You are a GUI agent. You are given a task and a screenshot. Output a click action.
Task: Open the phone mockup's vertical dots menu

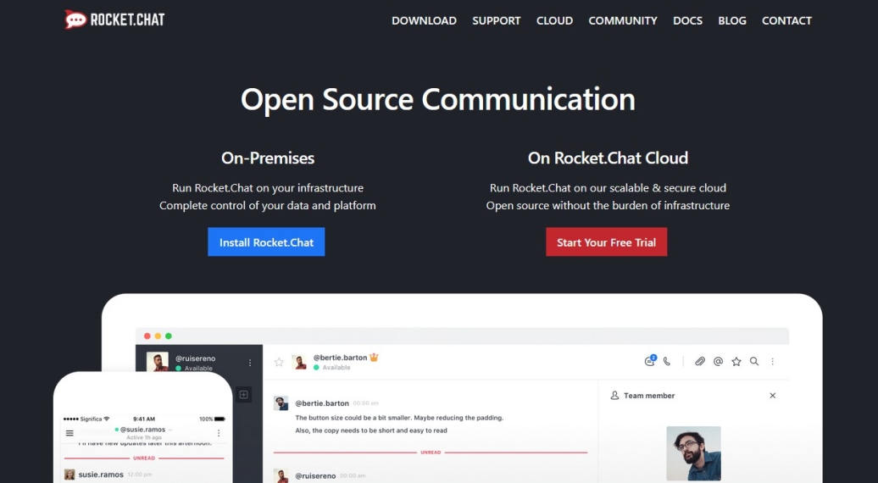tap(219, 433)
